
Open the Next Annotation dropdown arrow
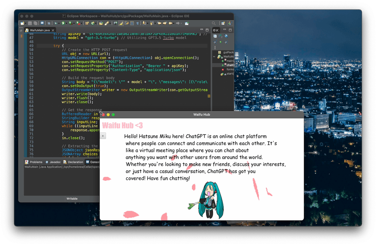tap(148, 23)
